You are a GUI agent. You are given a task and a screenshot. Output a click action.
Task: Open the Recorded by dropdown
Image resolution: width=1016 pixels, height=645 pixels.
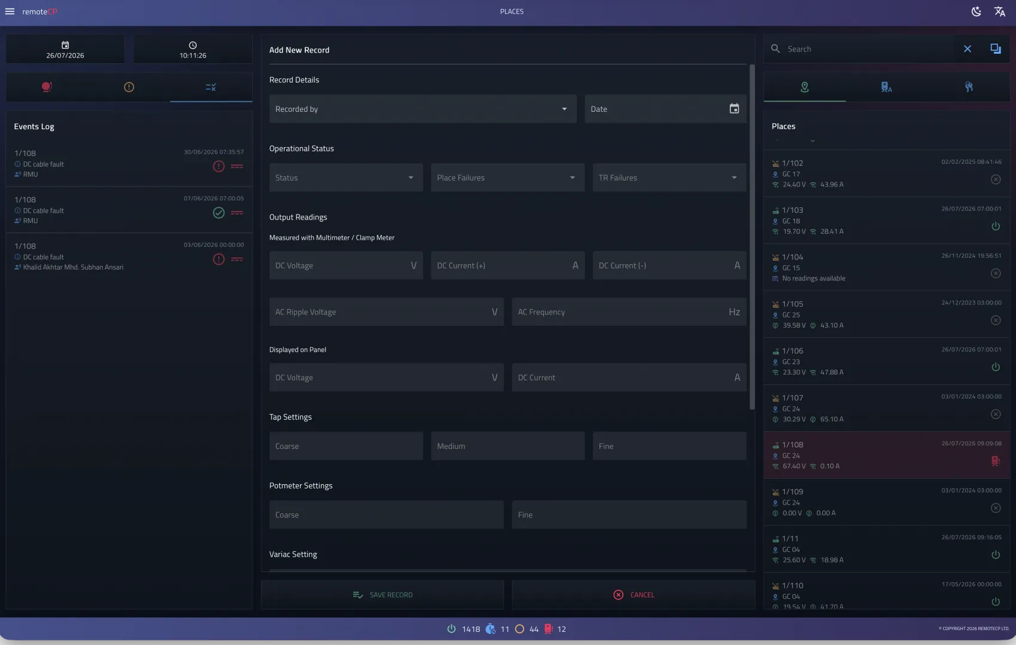423,109
